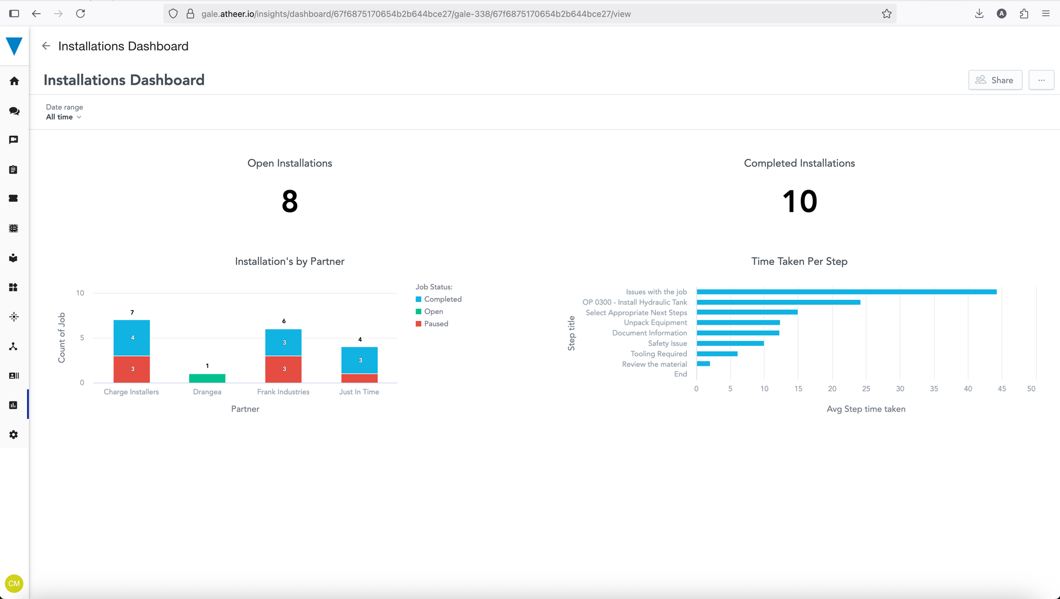Open the Settings gear in the sidebar
The height and width of the screenshot is (599, 1060).
coord(14,434)
